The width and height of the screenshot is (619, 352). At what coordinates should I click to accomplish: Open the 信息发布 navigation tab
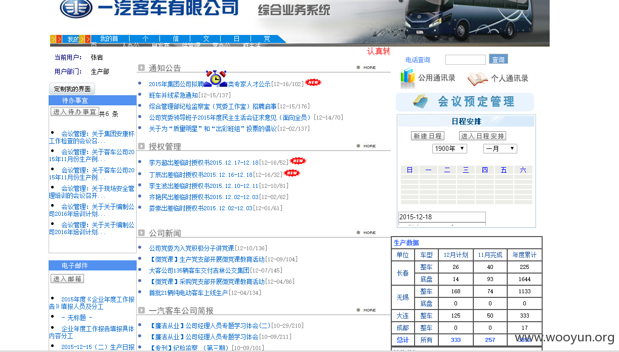[176, 39]
